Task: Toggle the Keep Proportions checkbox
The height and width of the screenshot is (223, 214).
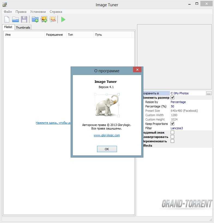Action: tap(172, 124)
